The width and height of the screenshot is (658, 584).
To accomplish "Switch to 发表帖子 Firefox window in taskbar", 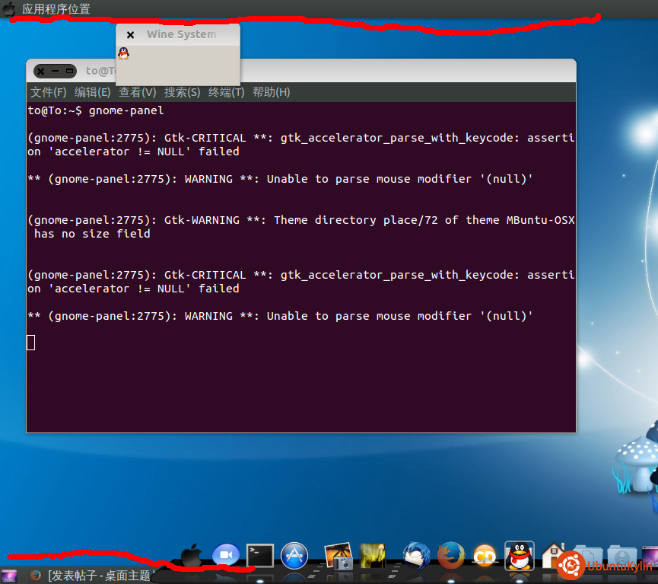I will click(99, 576).
